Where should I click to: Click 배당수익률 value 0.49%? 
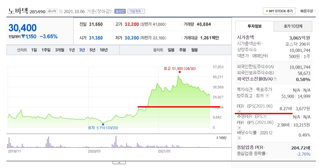304,135
